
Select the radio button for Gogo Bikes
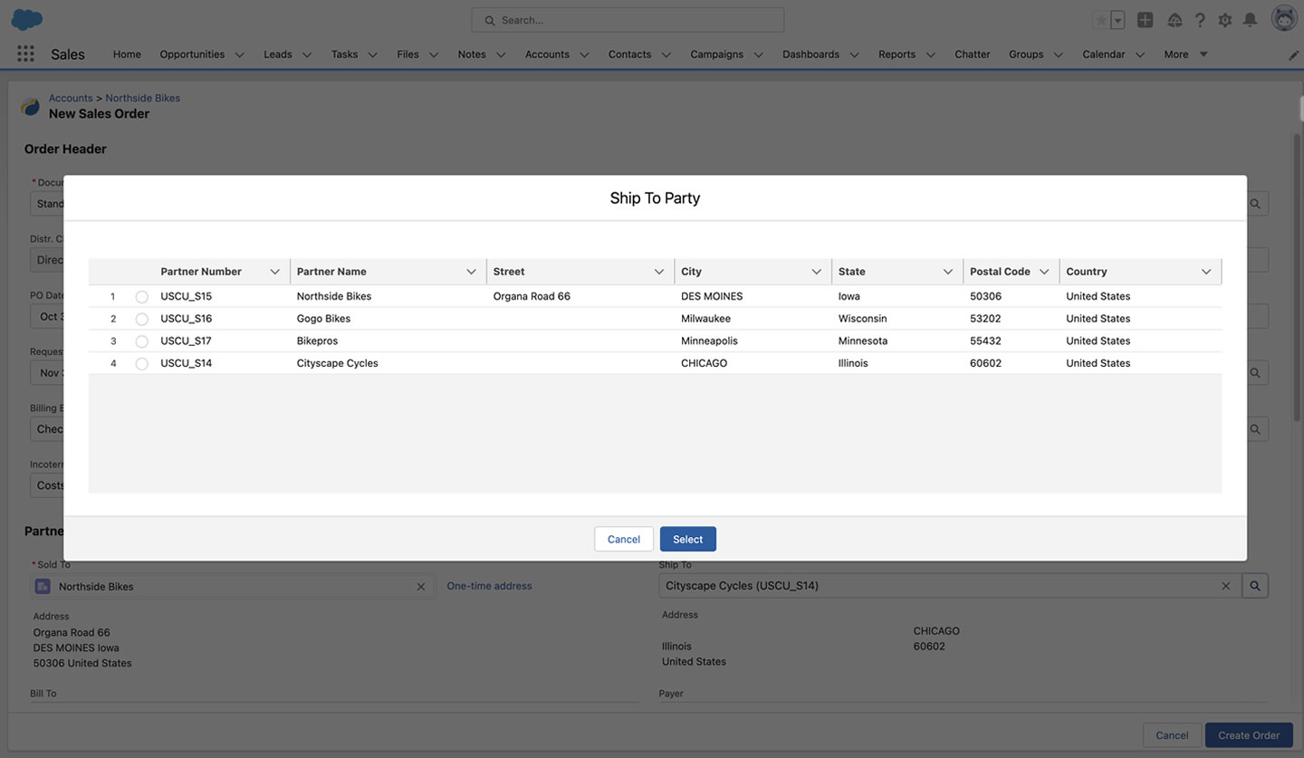click(142, 319)
